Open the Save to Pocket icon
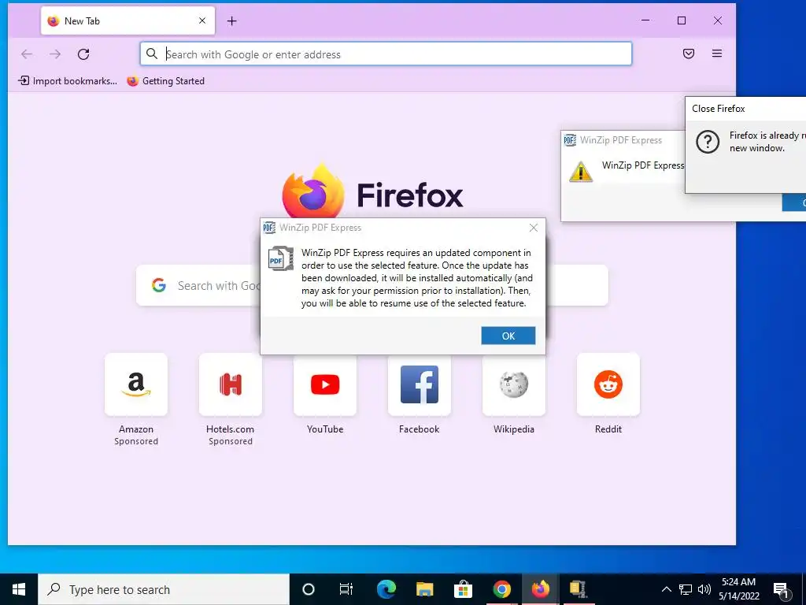This screenshot has width=806, height=605. tap(688, 54)
